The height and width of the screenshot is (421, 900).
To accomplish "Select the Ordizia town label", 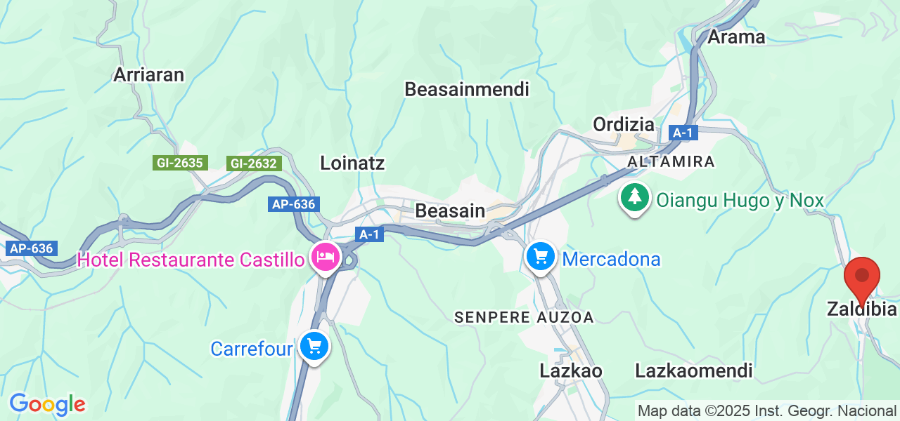I will point(624,124).
